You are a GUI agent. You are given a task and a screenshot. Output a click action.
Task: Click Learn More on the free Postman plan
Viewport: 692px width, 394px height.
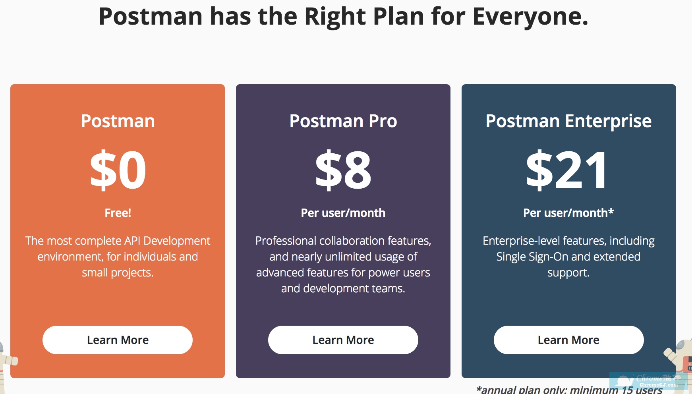point(118,340)
